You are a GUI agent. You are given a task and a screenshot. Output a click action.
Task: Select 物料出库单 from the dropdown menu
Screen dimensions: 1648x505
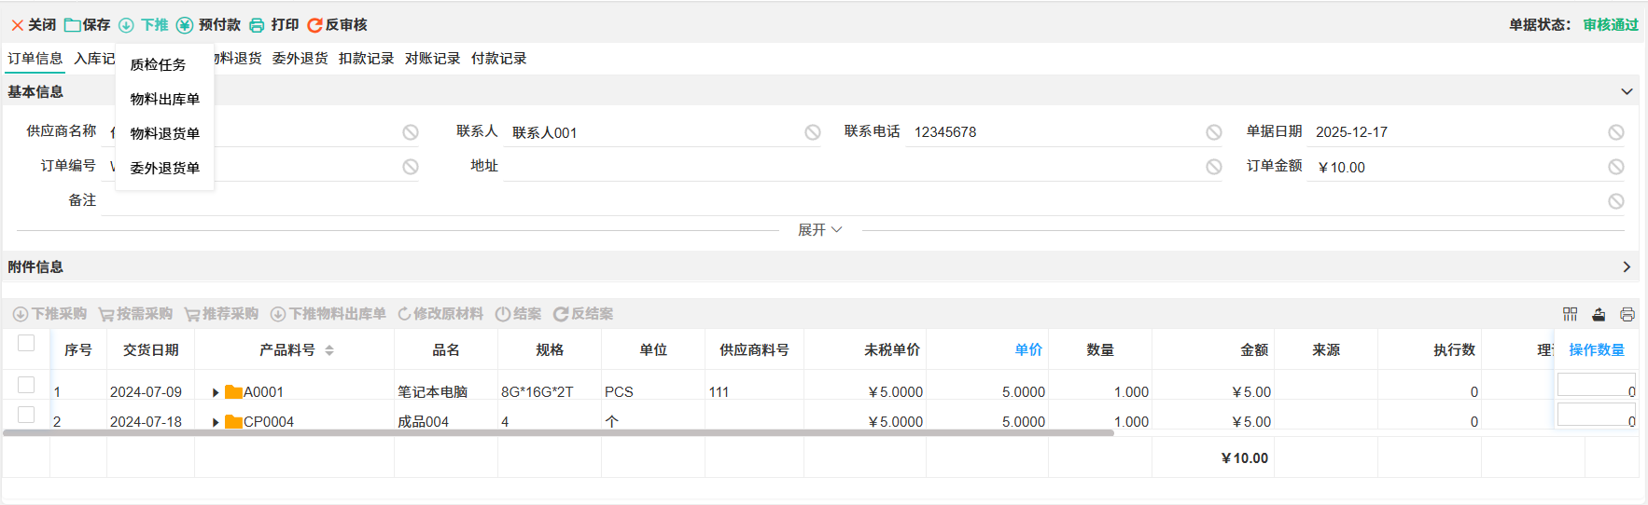165,99
